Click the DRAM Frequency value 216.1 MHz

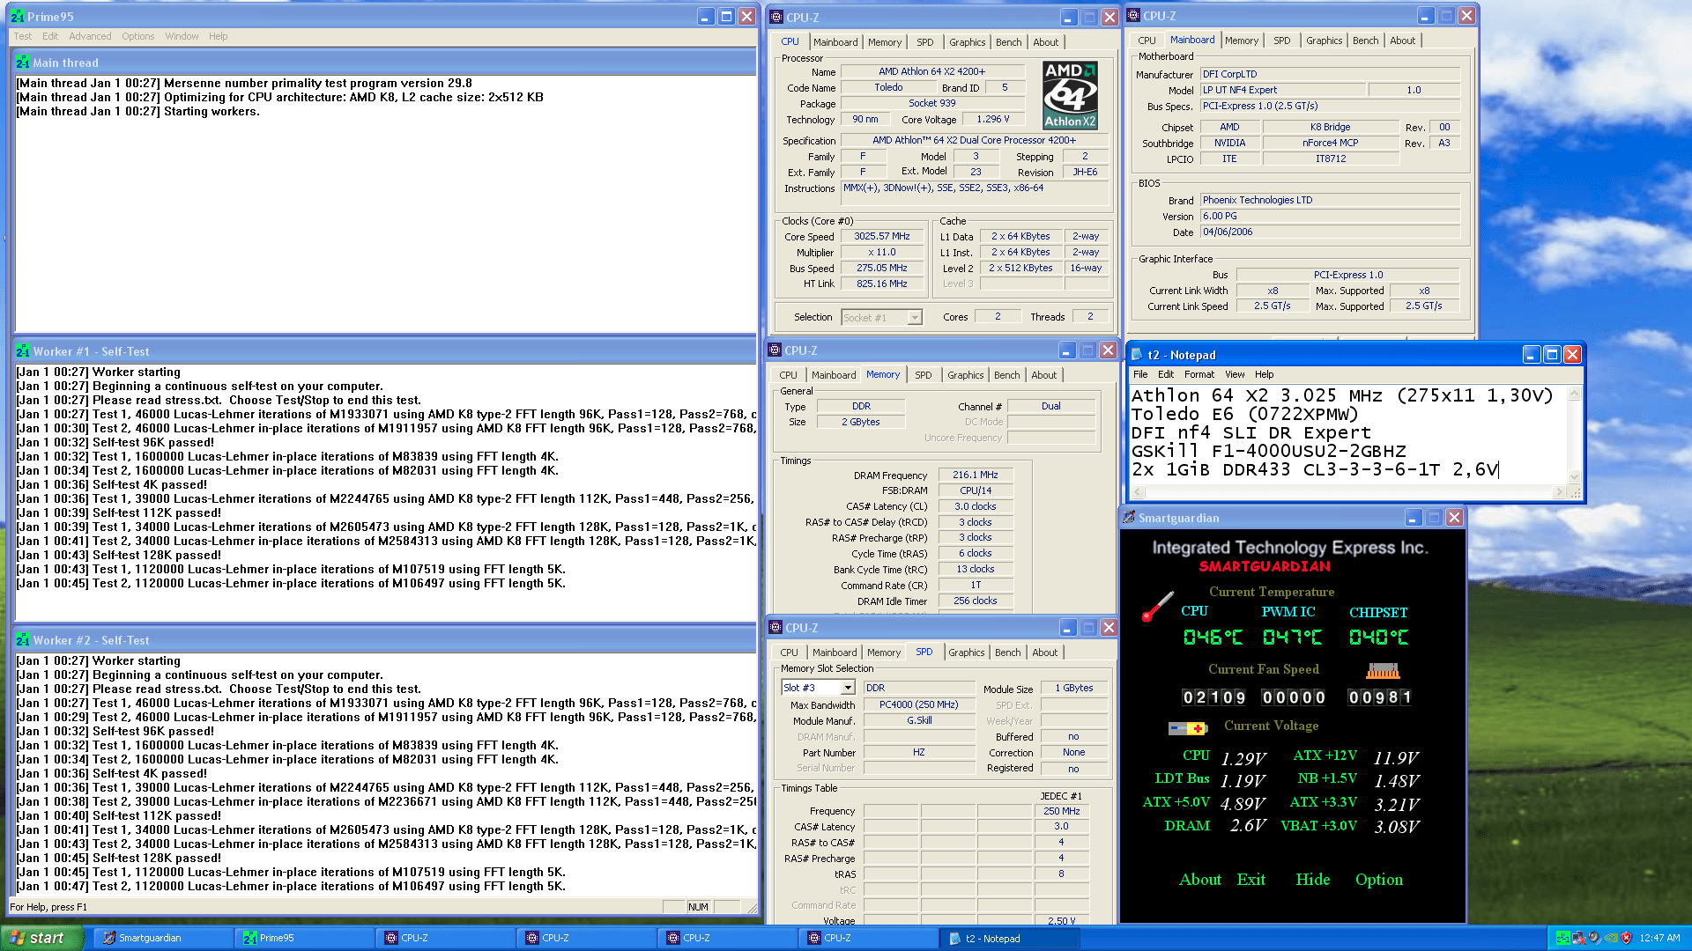pyautogui.click(x=975, y=475)
